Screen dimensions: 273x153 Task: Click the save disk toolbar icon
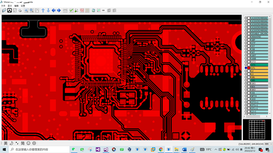click(x=15, y=10)
